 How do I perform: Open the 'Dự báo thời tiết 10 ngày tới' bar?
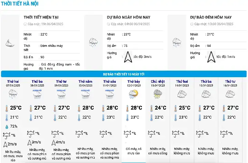pyautogui.click(x=124, y=74)
